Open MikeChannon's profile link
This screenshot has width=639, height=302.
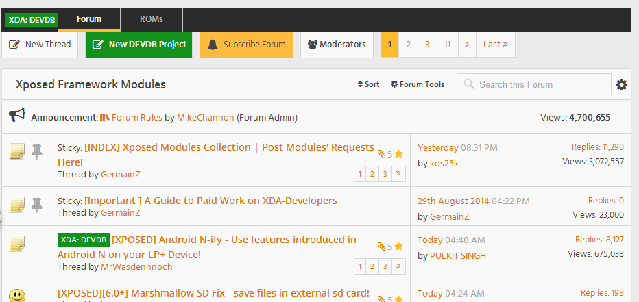[206, 118]
